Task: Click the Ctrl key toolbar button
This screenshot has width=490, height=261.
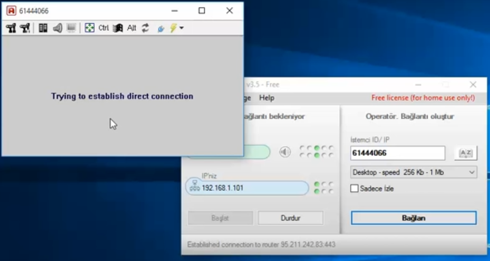Action: click(103, 28)
